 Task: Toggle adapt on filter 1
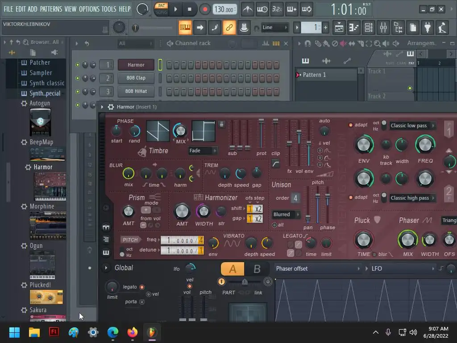point(351,125)
